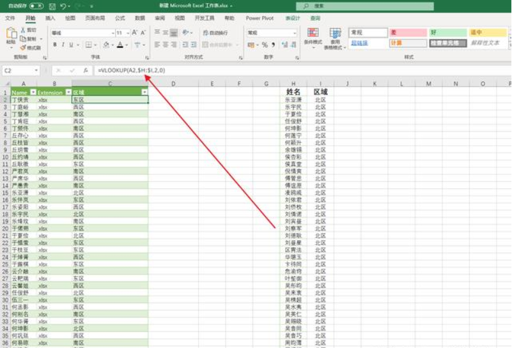Screen dimensions: 512x348
Task: Select the Format Painter brush
Action: [x=23, y=48]
